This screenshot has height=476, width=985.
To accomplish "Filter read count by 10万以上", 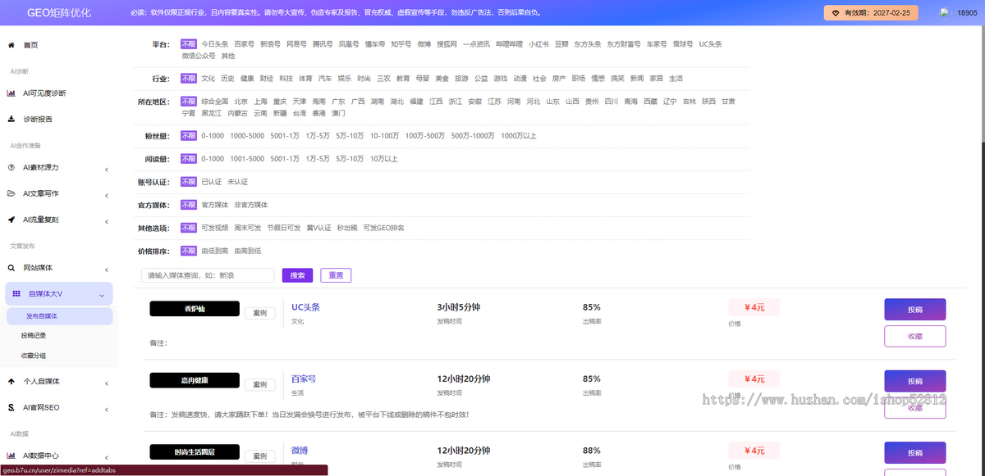I will (383, 159).
